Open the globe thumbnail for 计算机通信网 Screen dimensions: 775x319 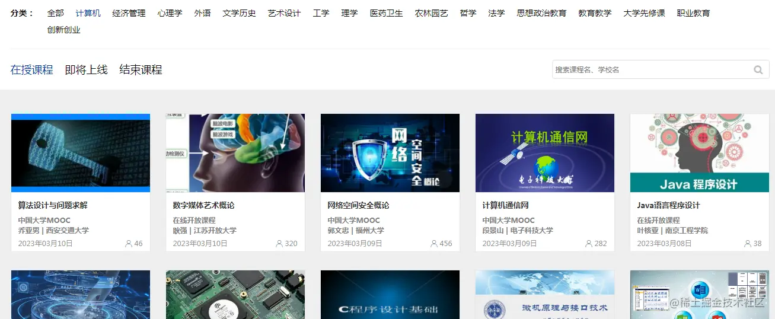tap(545, 153)
